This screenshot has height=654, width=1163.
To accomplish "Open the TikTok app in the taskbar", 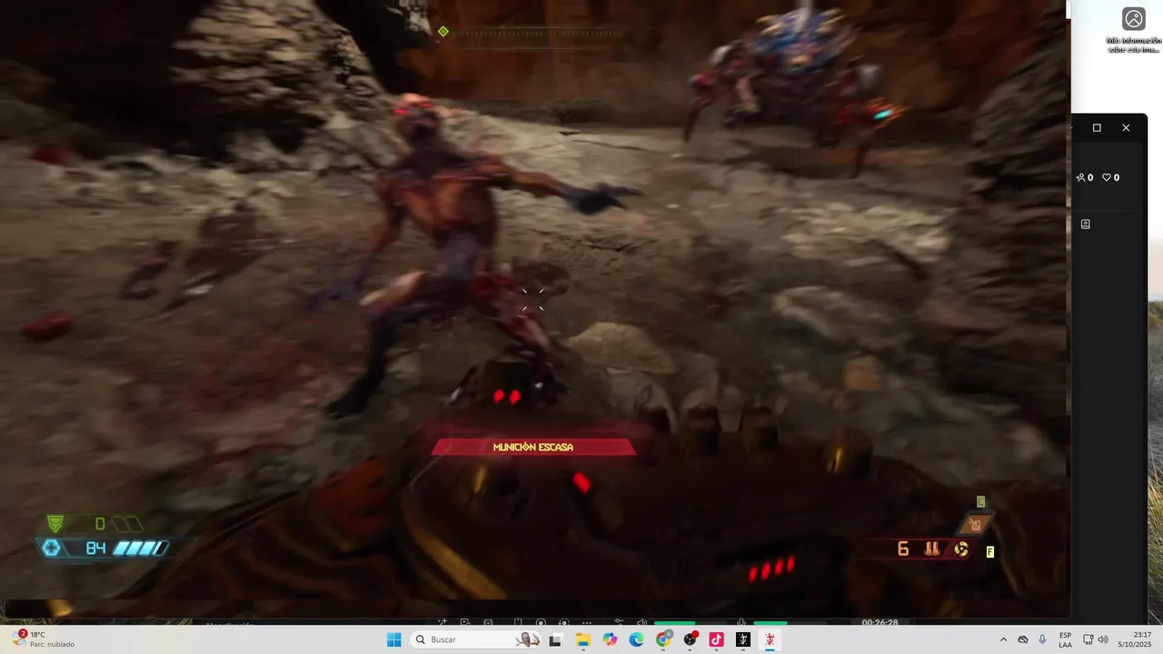I will [716, 639].
